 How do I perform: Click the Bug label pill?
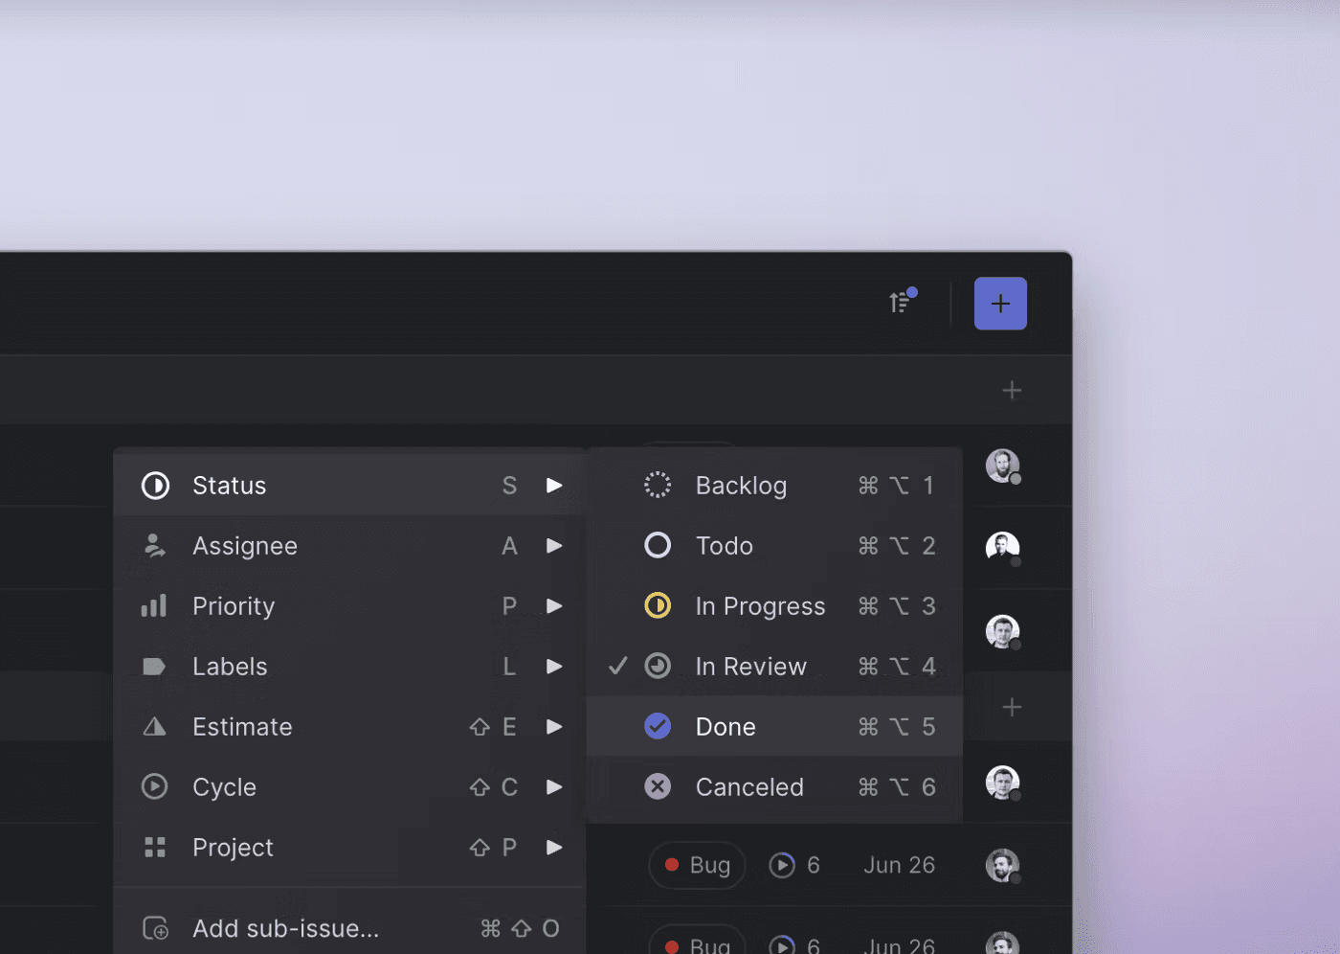point(697,864)
